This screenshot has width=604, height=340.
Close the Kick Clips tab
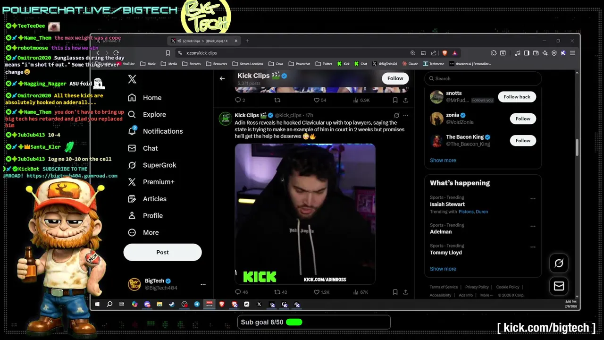pos(236,41)
